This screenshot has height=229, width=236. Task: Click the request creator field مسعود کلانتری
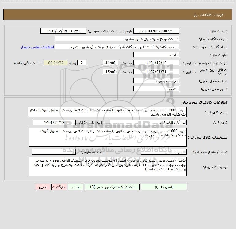117,47
